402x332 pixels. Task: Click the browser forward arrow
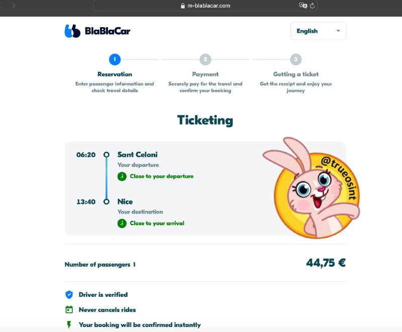pyautogui.click(x=14, y=5)
